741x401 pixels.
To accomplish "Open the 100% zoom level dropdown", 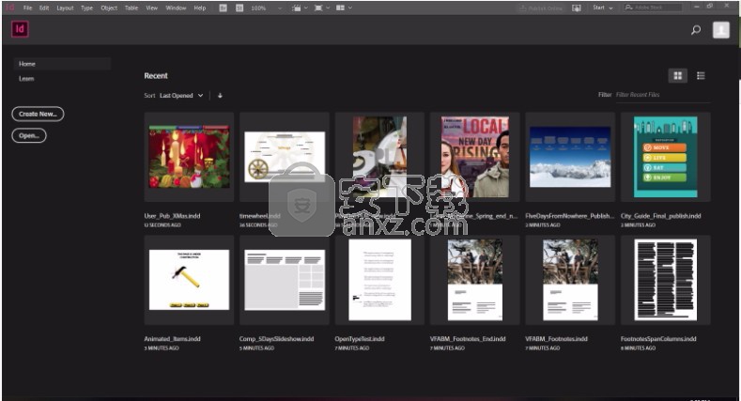I will click(267, 8).
